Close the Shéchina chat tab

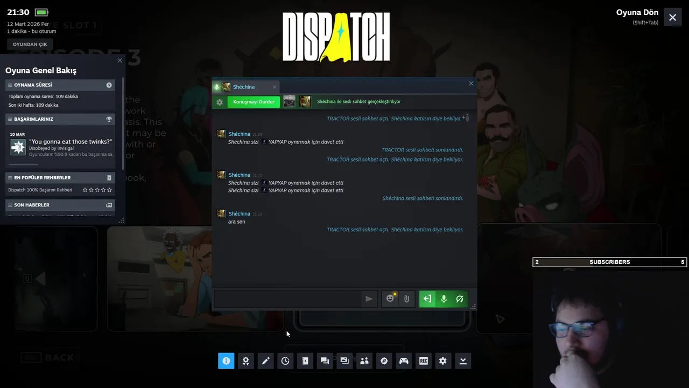pos(274,87)
